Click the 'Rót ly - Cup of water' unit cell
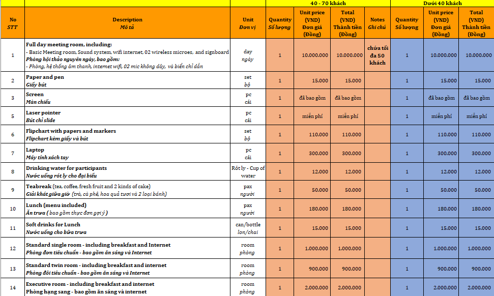Image resolution: width=494 pixels, height=296 pixels. point(248,171)
